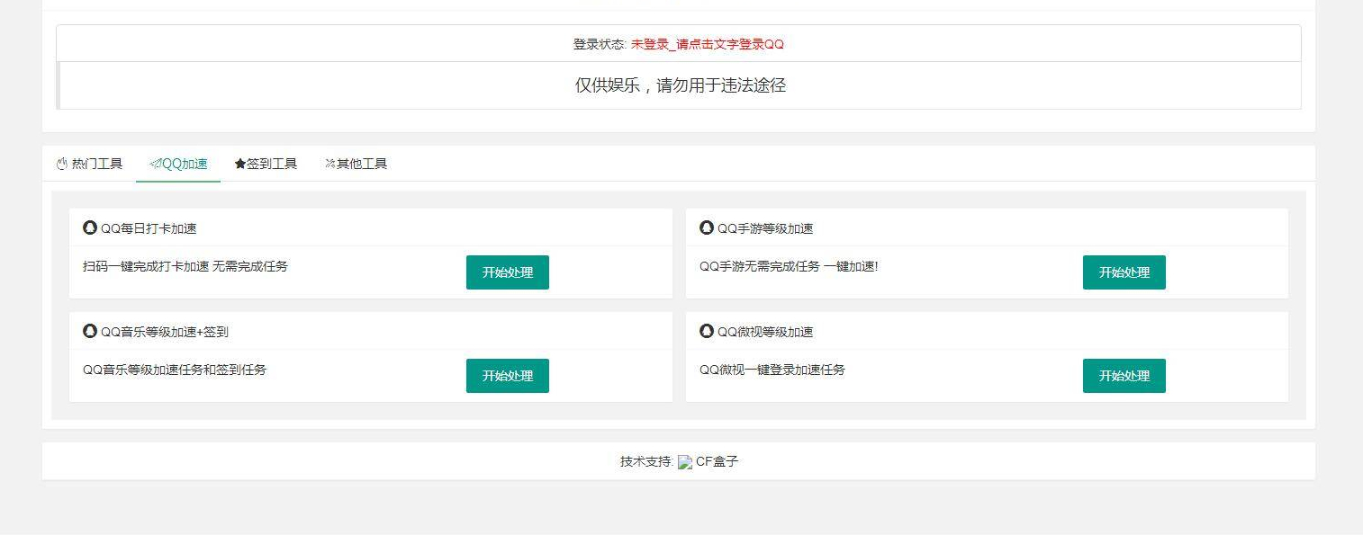Select the QQ加速 tab
The image size is (1363, 535).
[178, 164]
